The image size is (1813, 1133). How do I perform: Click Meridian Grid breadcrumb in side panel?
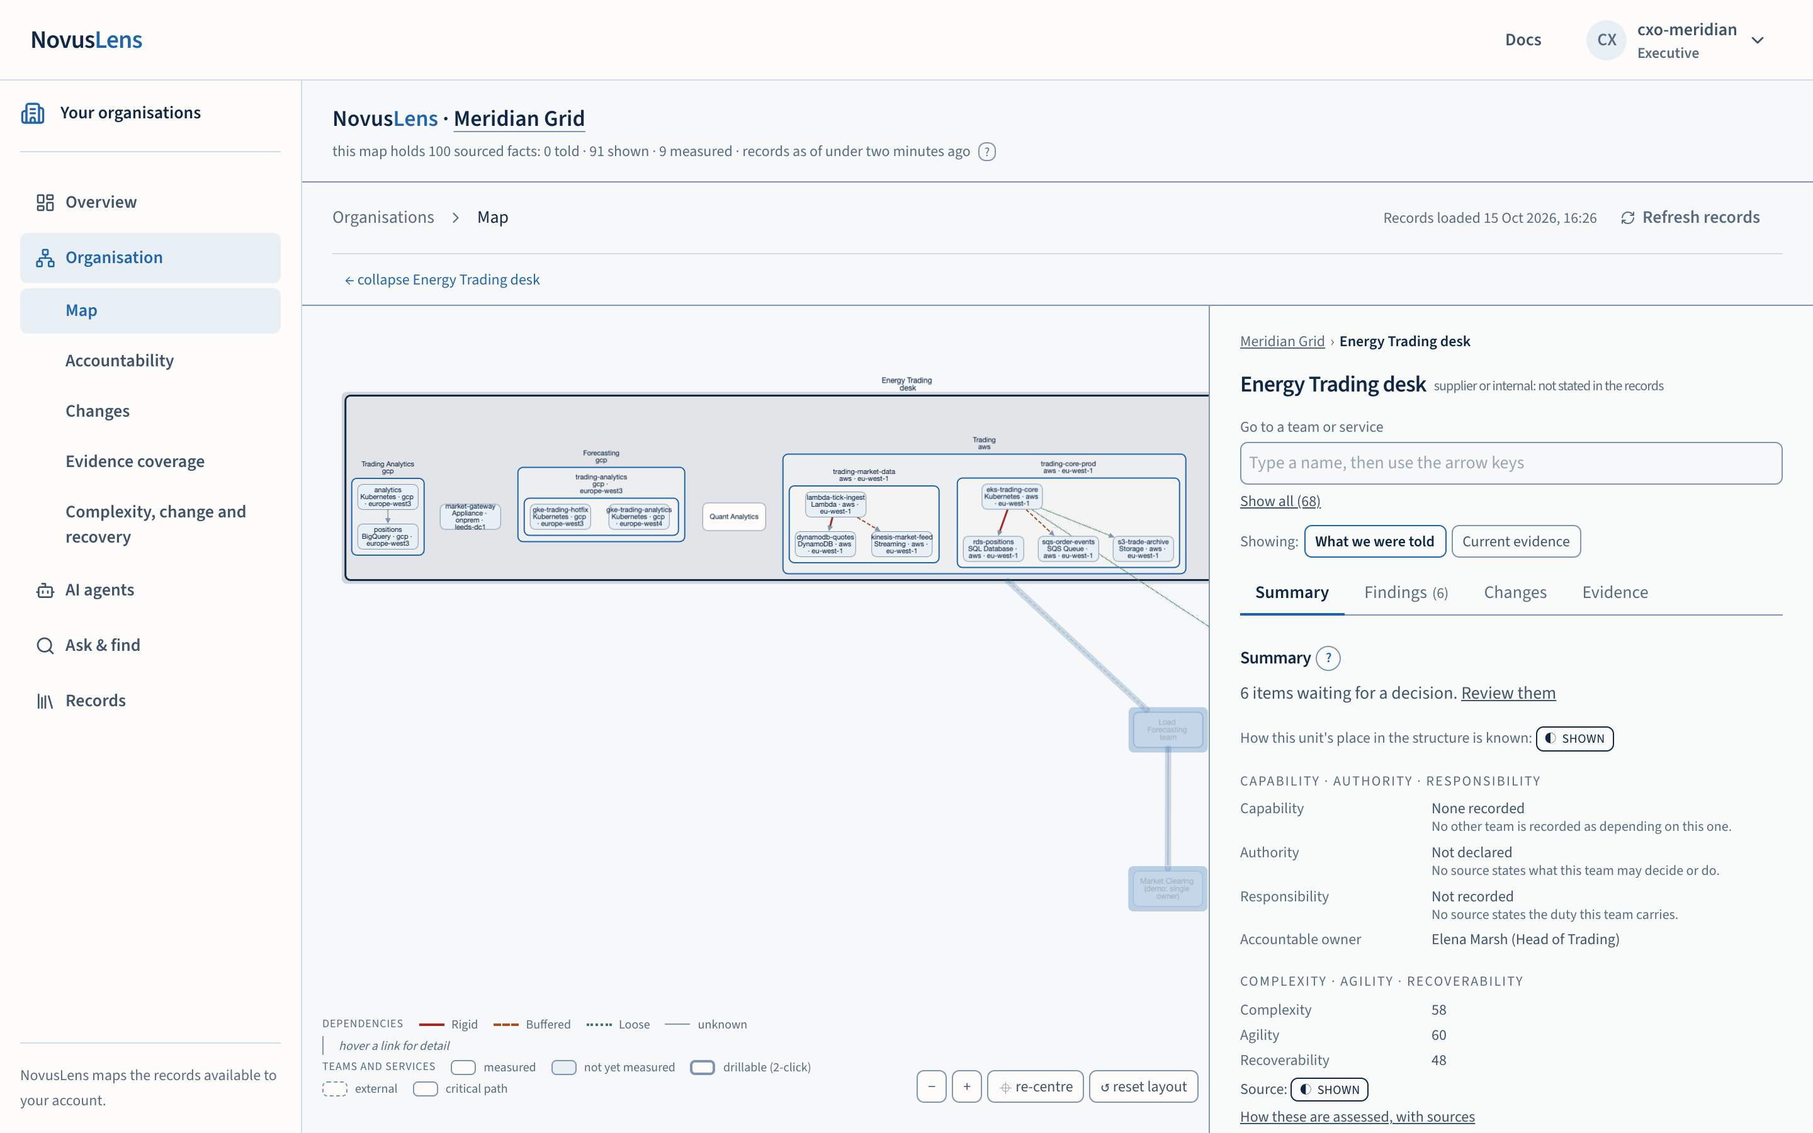pyautogui.click(x=1282, y=341)
